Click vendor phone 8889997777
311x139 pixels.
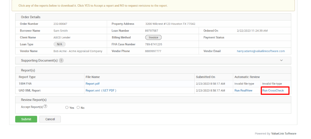(x=153, y=51)
